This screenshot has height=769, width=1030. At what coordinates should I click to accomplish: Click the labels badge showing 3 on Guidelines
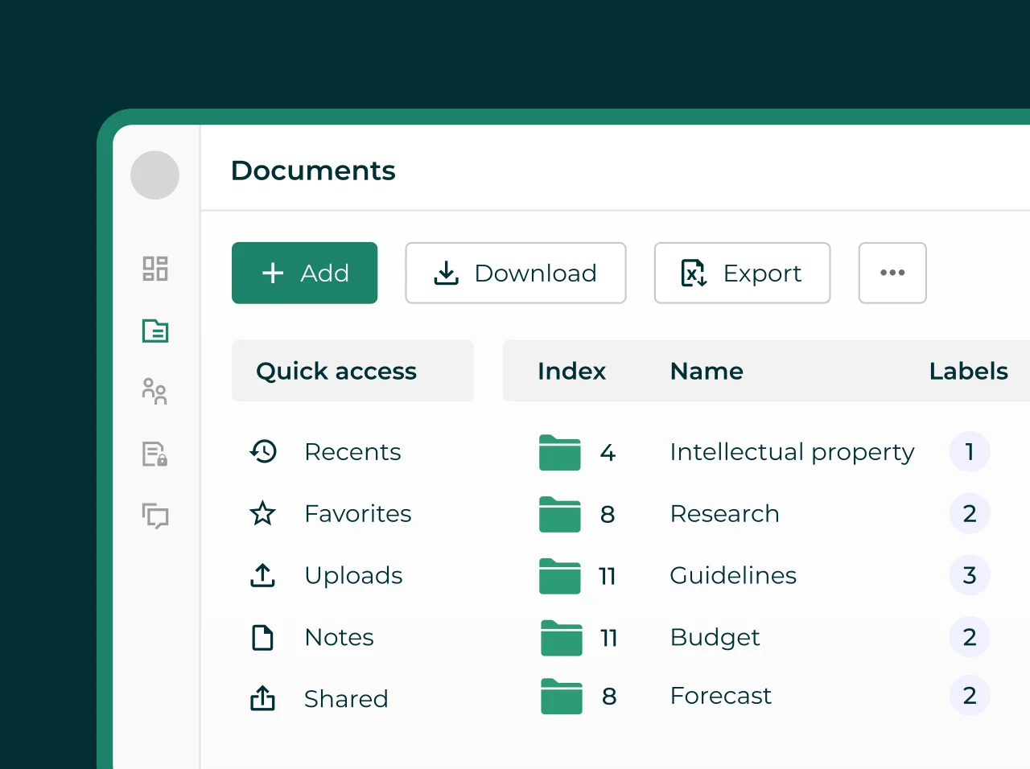(x=970, y=575)
